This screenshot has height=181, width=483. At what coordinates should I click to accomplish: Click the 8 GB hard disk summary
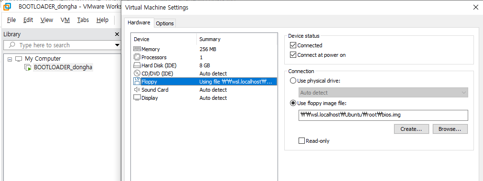(204, 65)
